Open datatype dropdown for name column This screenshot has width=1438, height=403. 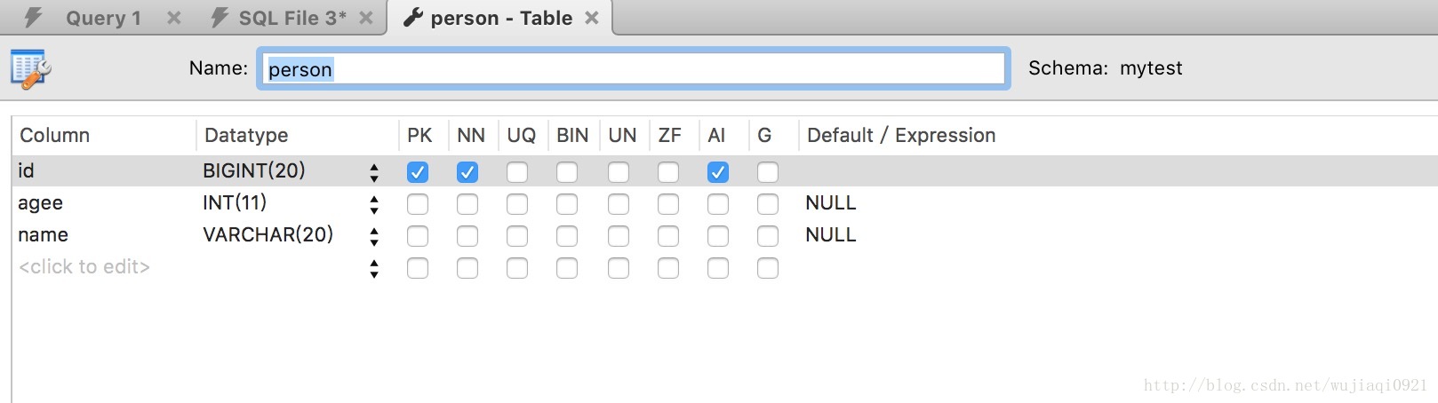(x=374, y=236)
